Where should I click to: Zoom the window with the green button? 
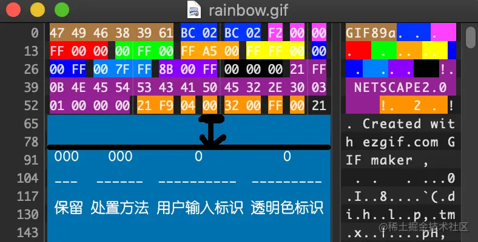click(62, 10)
